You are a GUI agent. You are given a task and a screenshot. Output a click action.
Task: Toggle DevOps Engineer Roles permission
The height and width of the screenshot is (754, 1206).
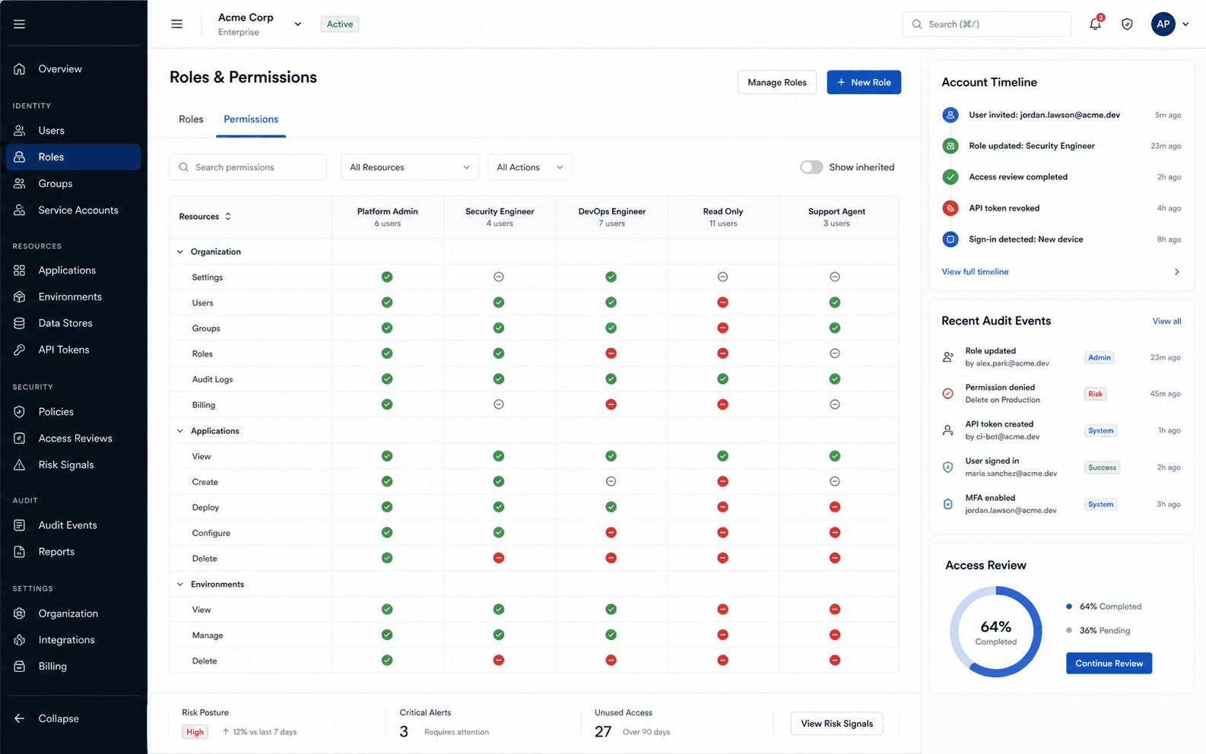611,353
